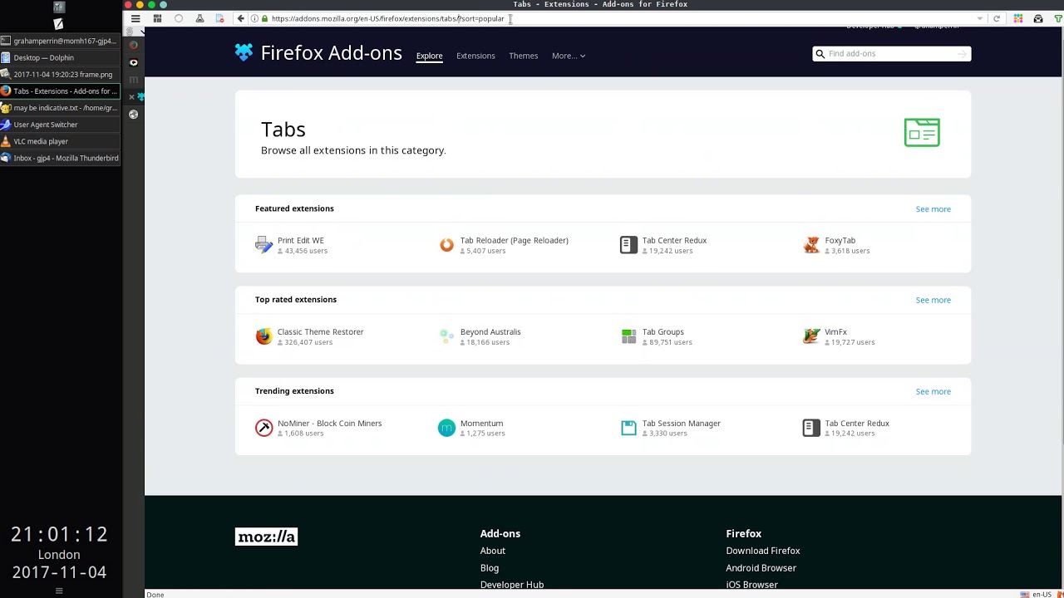Click the green padlock security icon

coord(264,18)
